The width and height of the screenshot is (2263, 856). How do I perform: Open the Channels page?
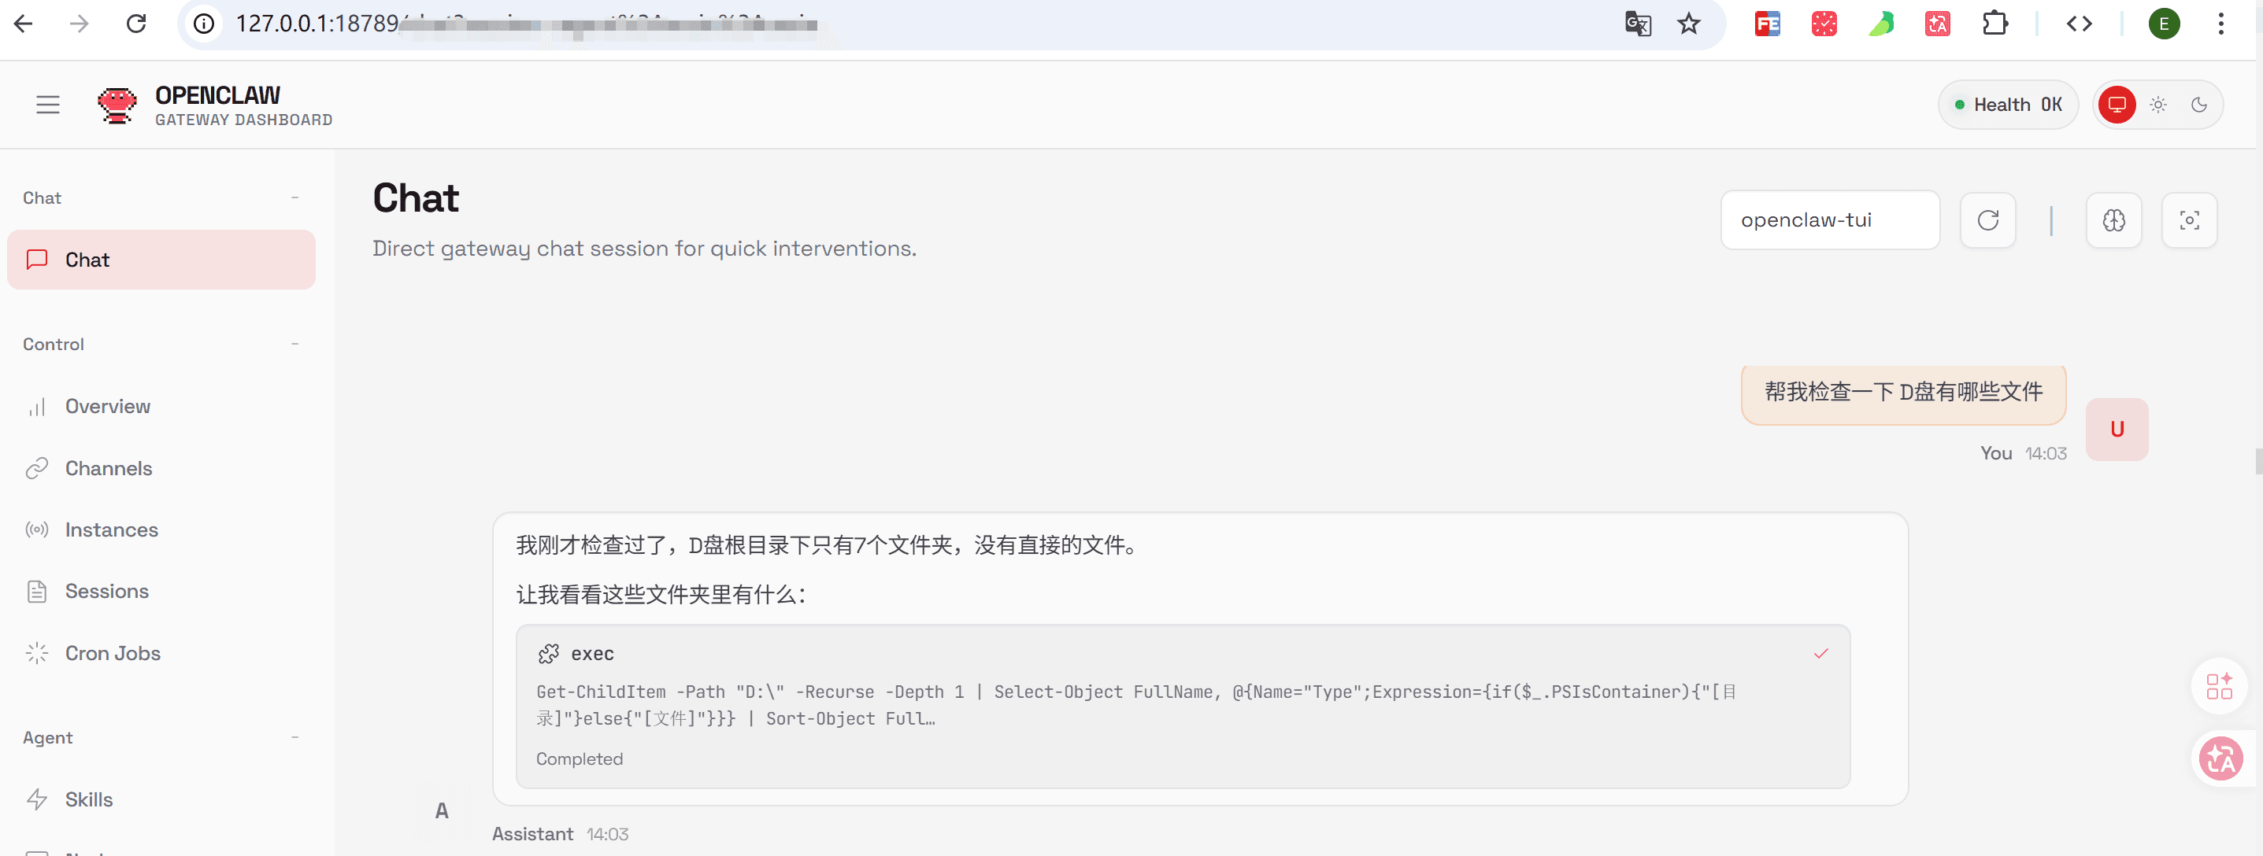click(x=108, y=468)
